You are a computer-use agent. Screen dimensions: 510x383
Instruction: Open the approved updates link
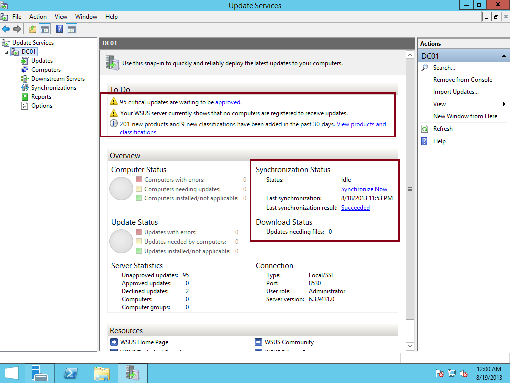pos(228,102)
